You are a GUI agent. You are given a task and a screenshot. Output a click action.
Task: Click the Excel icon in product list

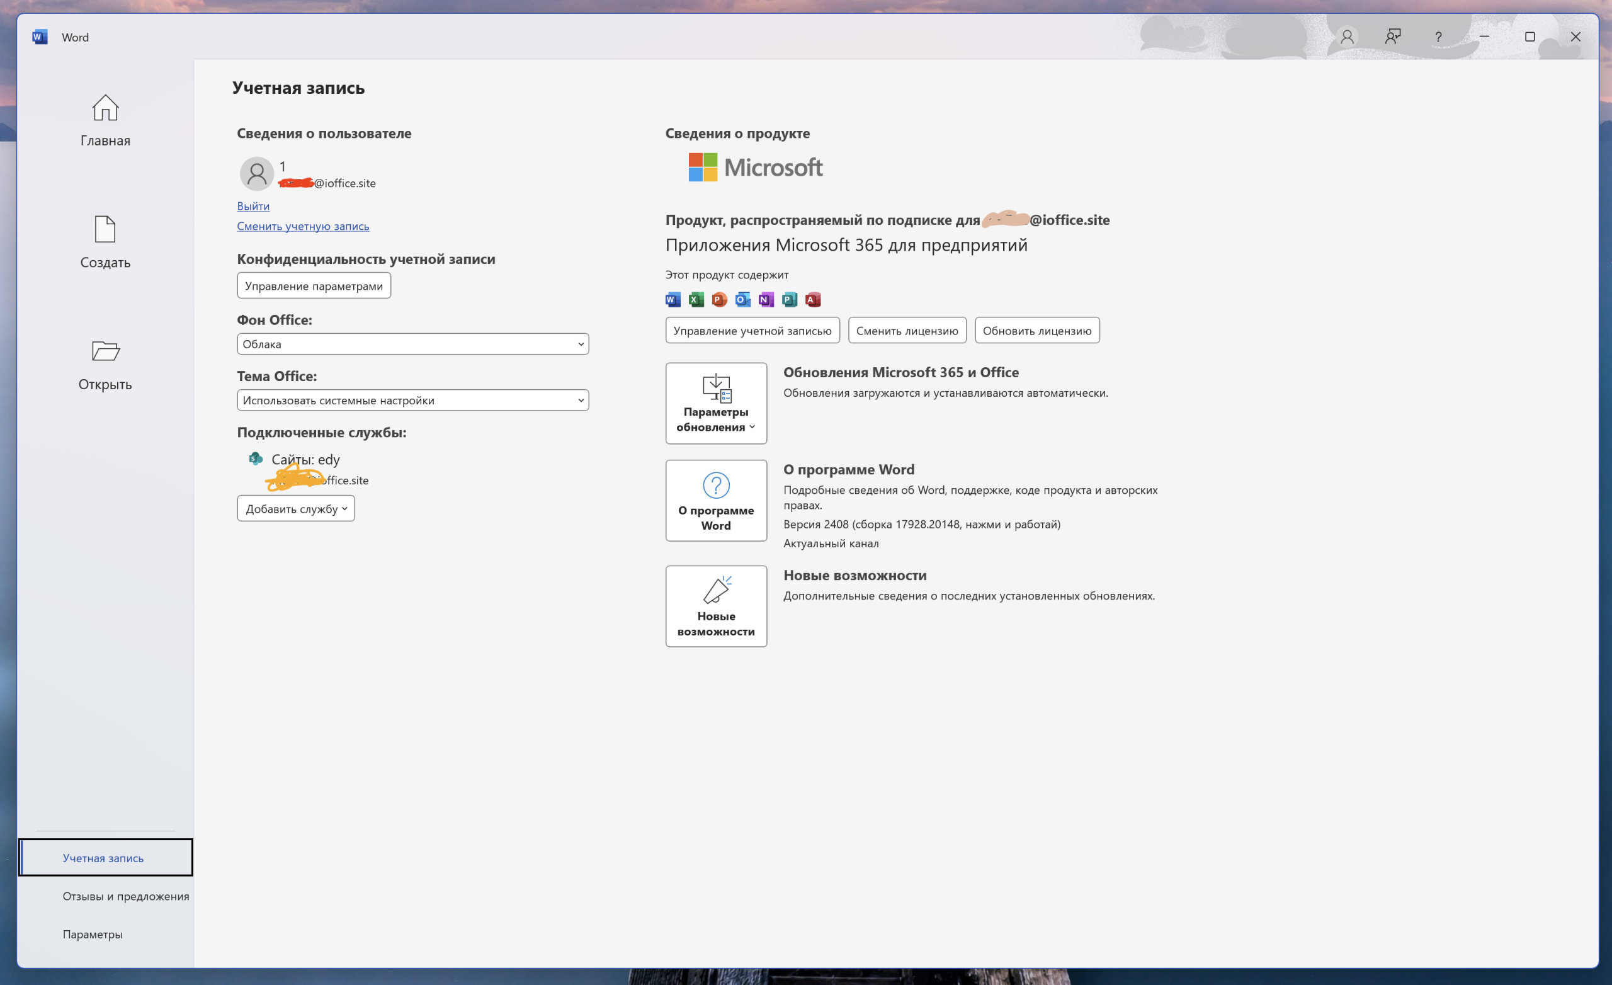click(696, 300)
